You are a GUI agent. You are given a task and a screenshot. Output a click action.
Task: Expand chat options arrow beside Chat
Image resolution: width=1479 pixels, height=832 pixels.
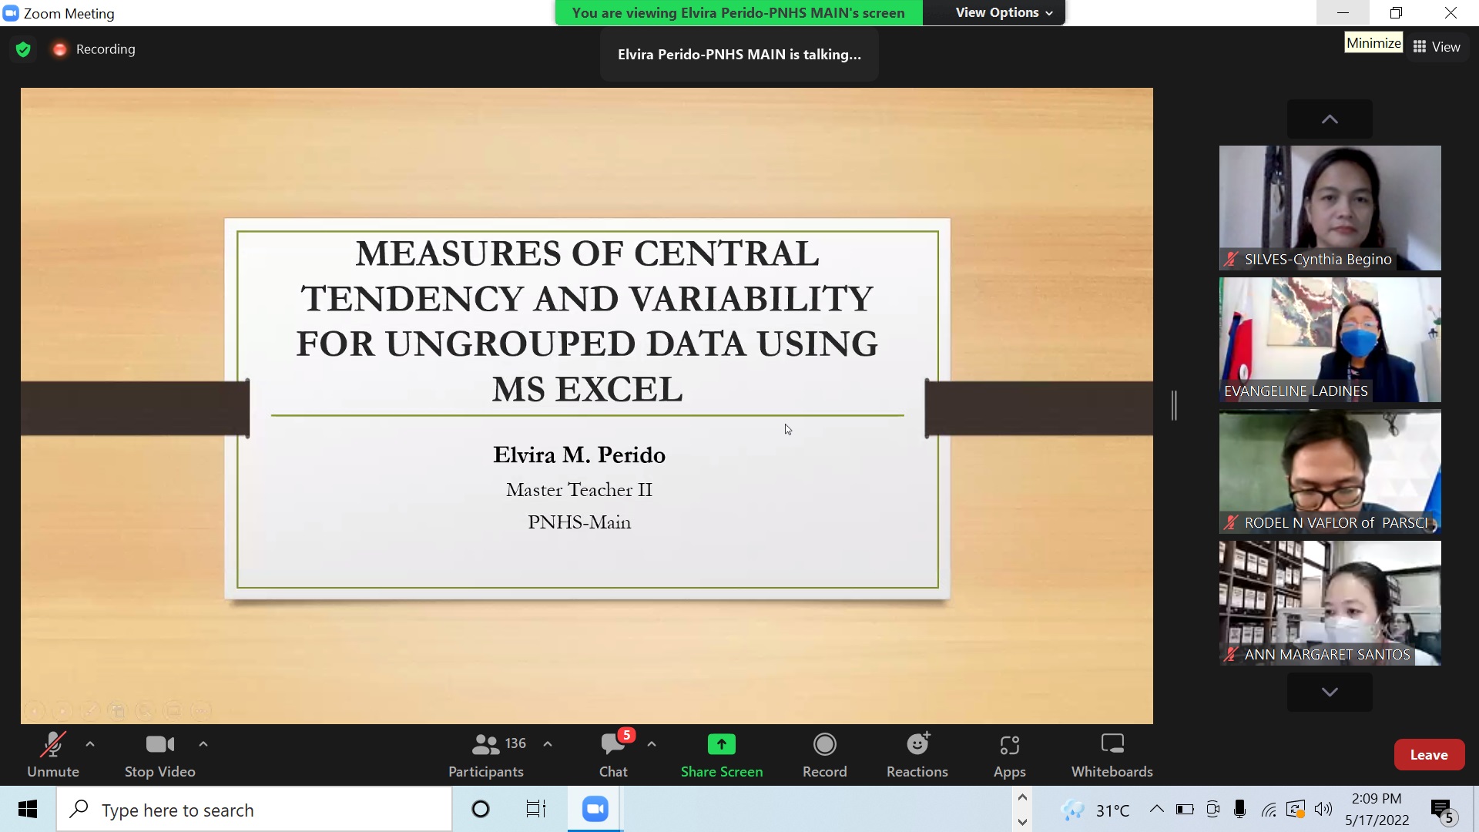652,744
